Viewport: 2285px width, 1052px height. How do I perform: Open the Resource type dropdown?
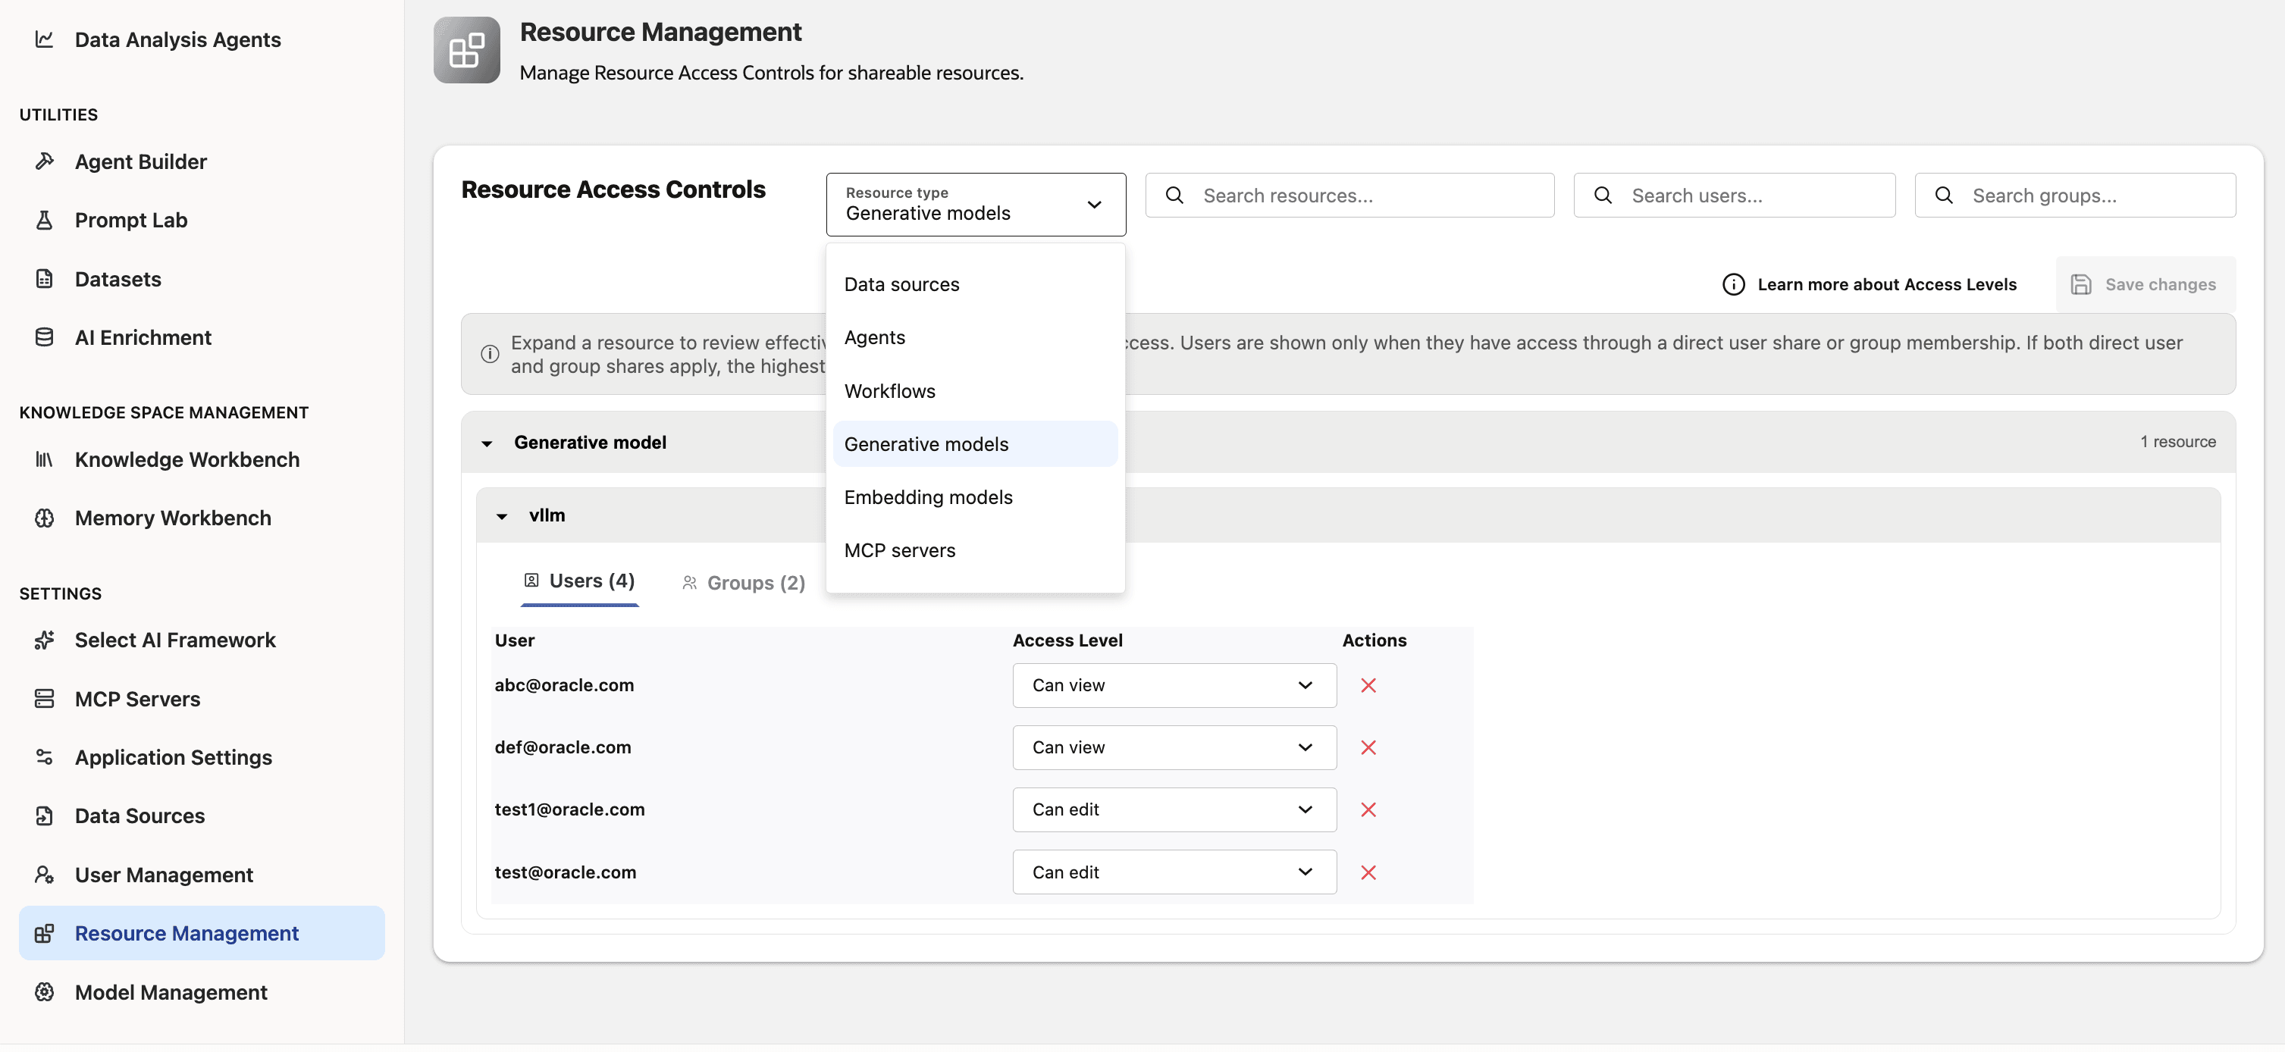click(976, 204)
